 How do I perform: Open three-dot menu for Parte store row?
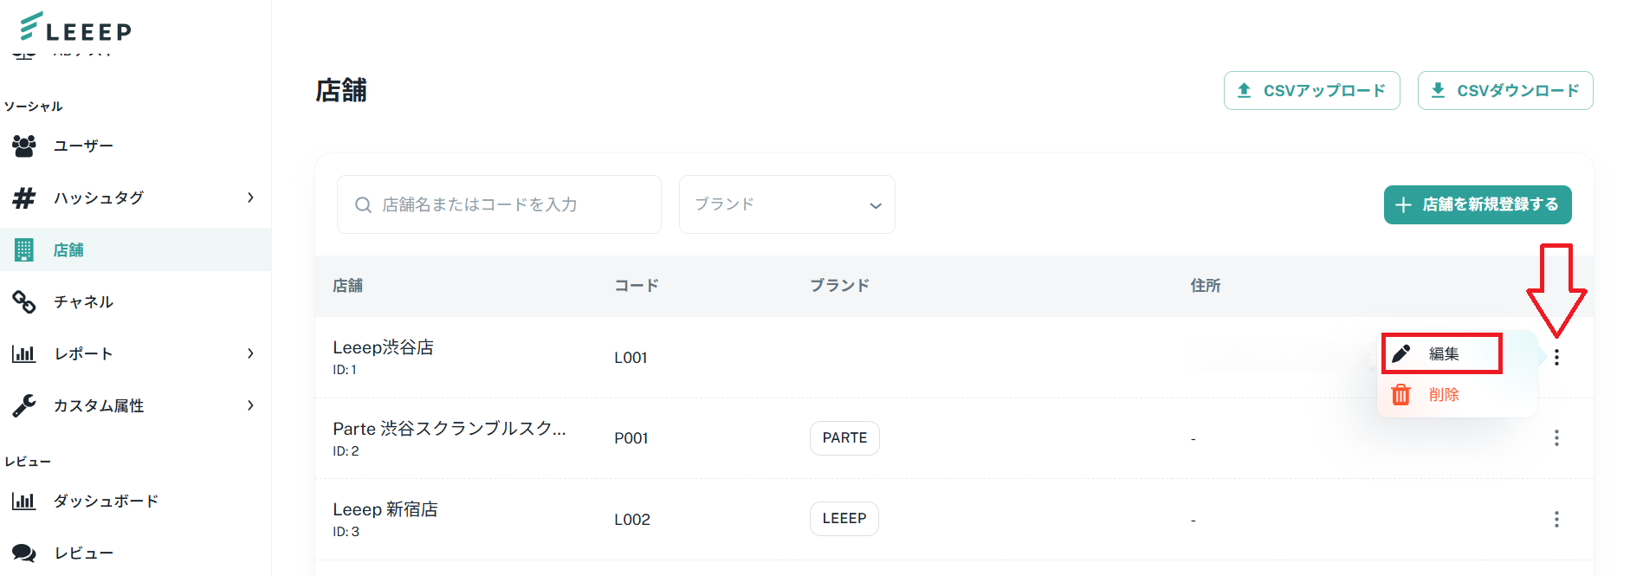[1556, 438]
